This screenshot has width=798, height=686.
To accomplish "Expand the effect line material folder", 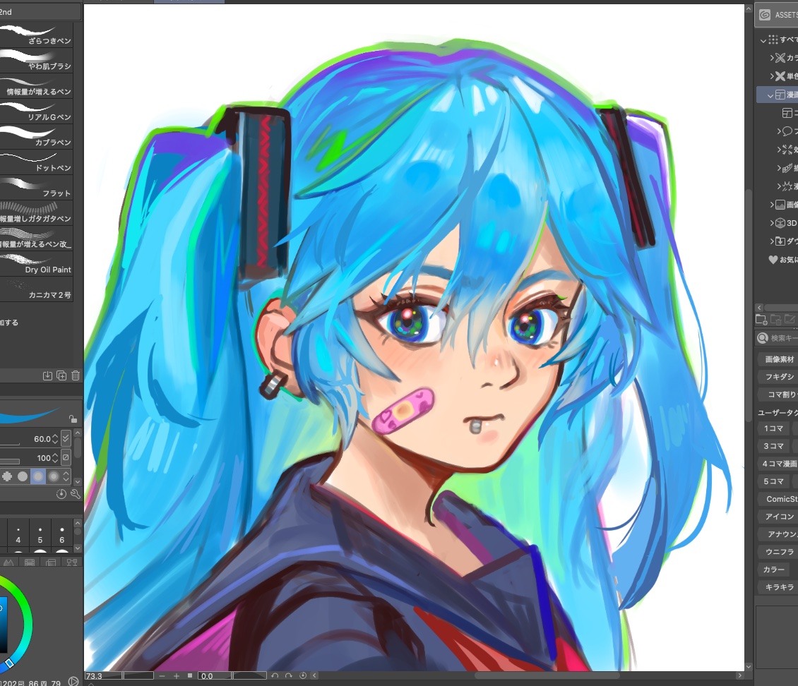I will 779,150.
